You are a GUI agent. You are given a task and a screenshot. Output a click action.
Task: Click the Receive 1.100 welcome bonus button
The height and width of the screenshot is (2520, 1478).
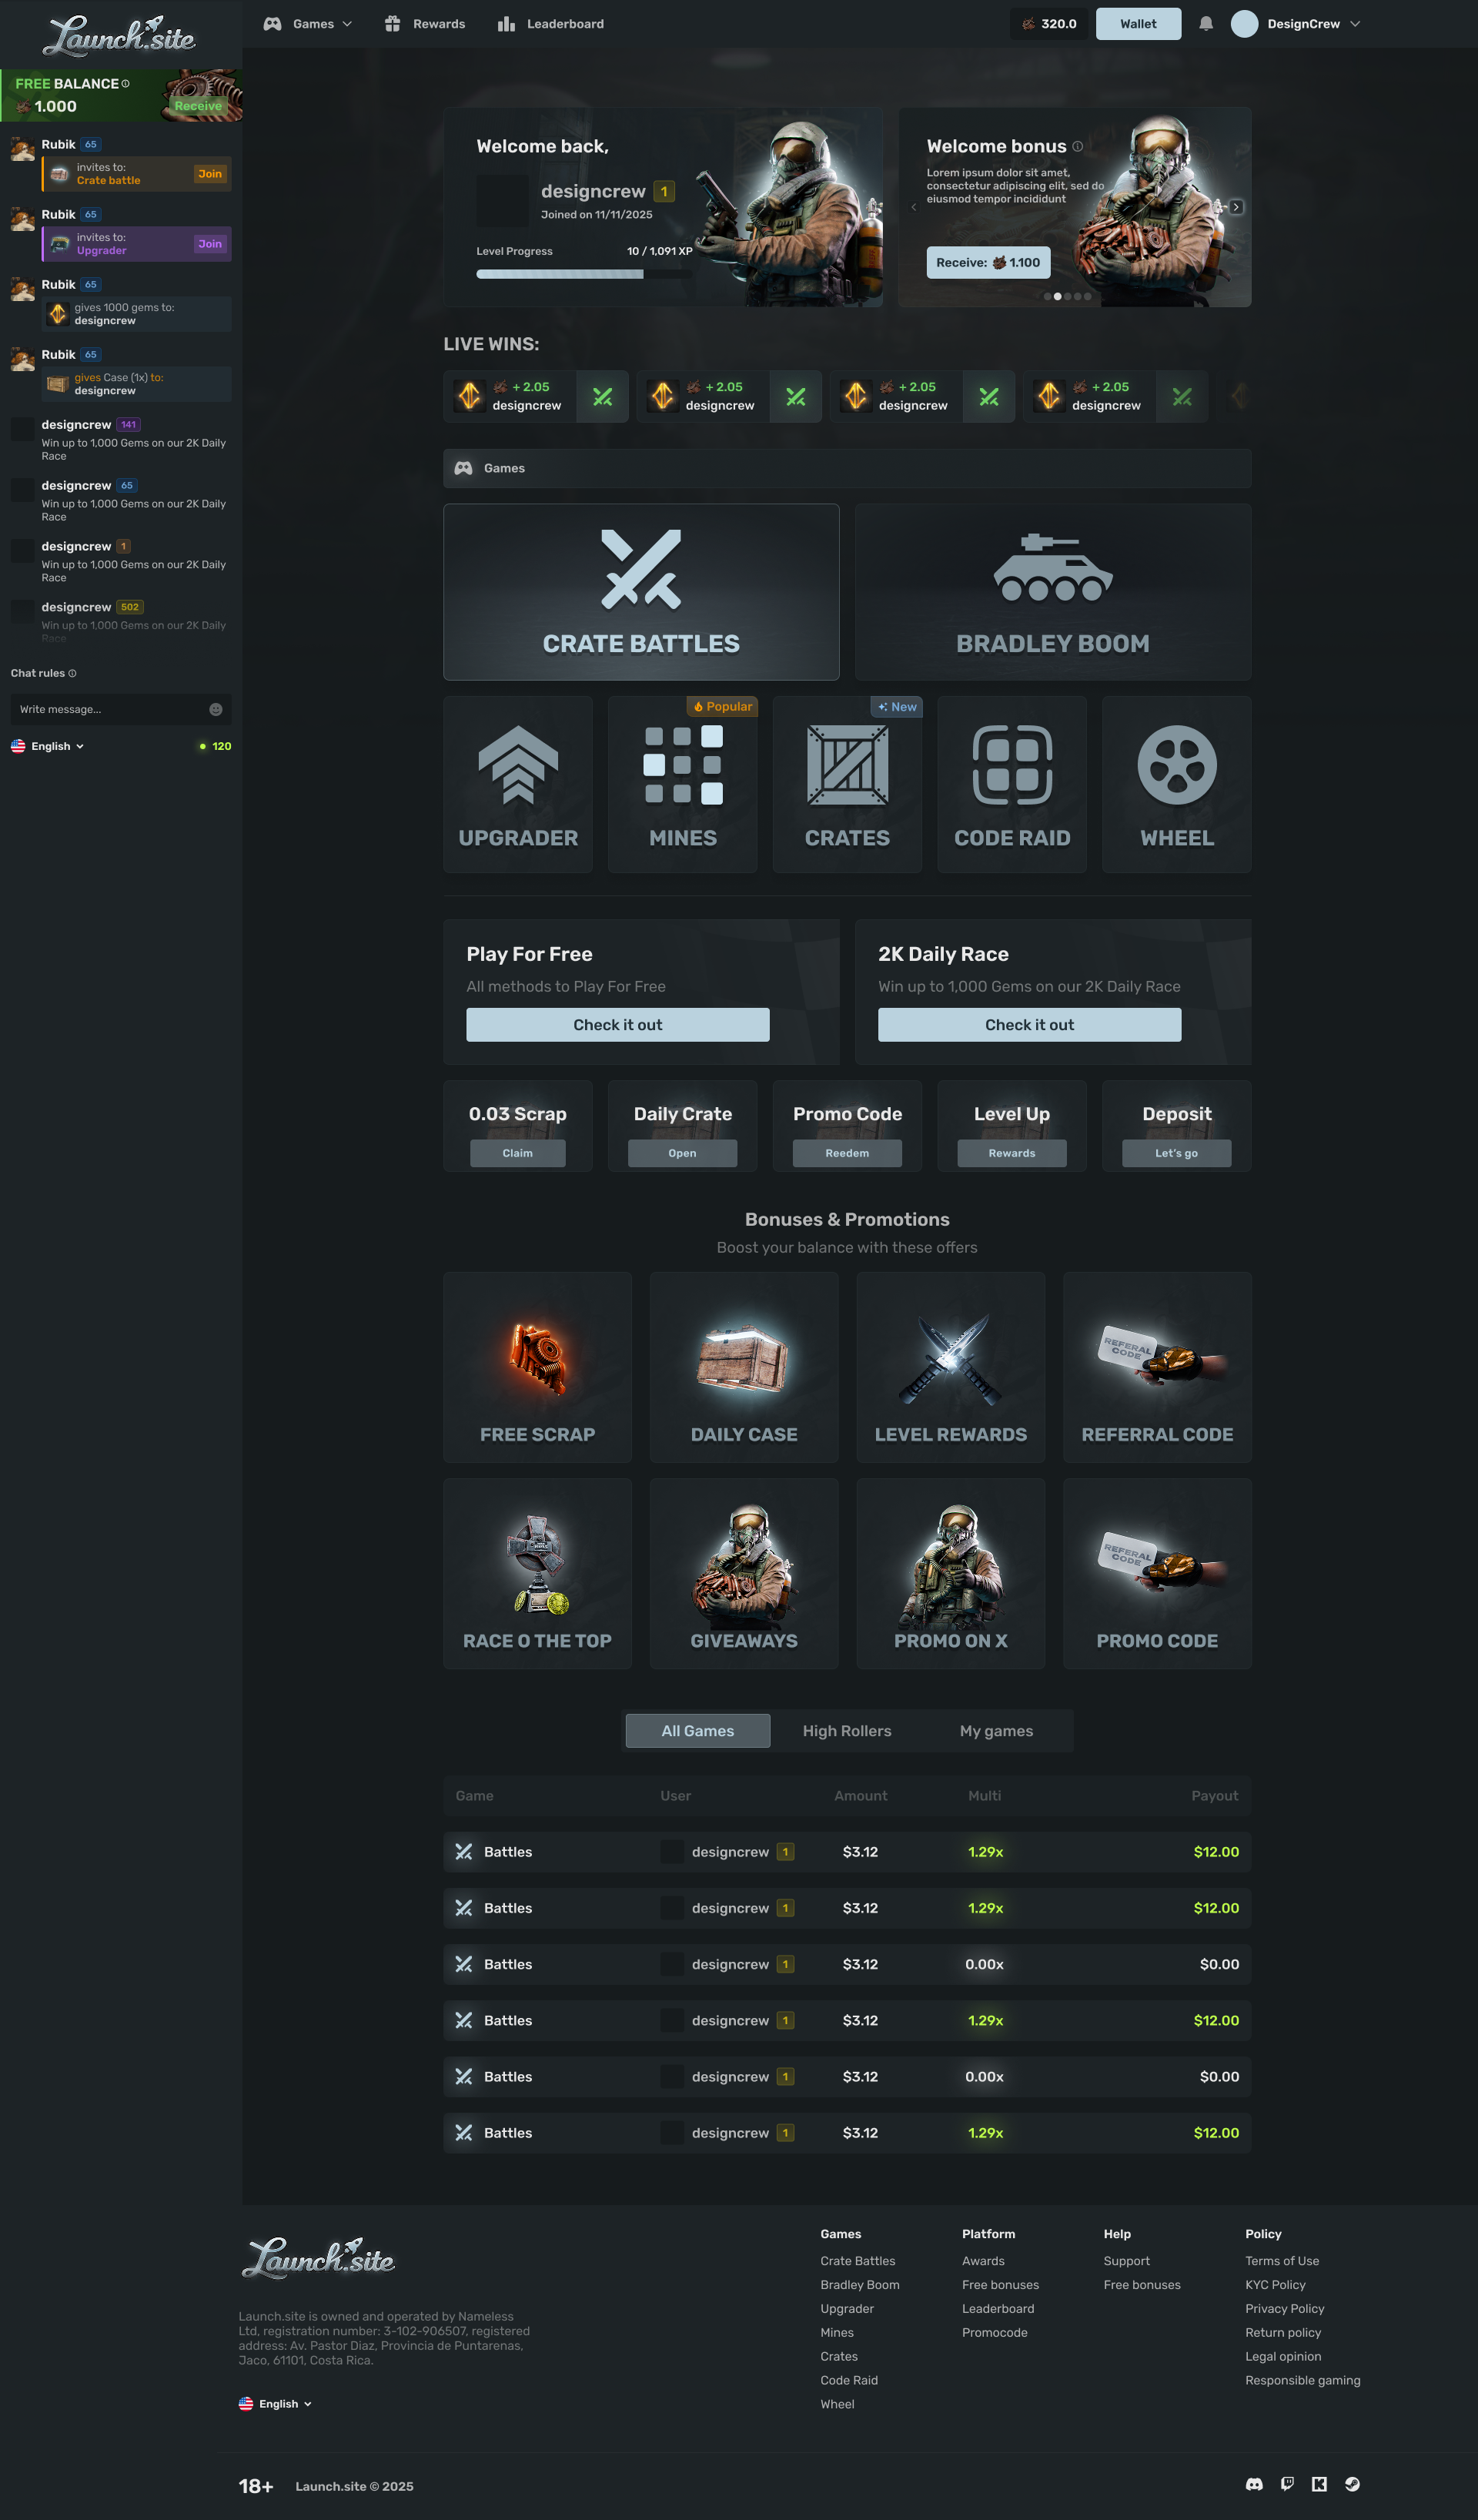pyautogui.click(x=988, y=263)
